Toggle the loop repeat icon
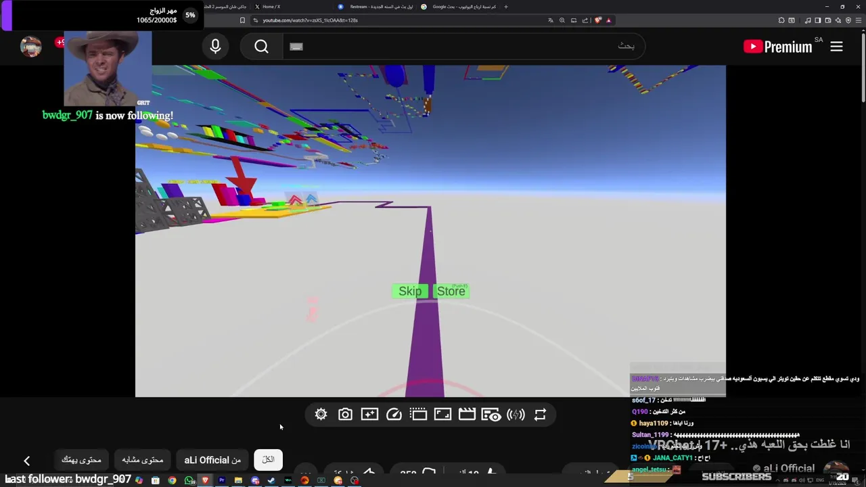This screenshot has width=866, height=487. click(540, 415)
